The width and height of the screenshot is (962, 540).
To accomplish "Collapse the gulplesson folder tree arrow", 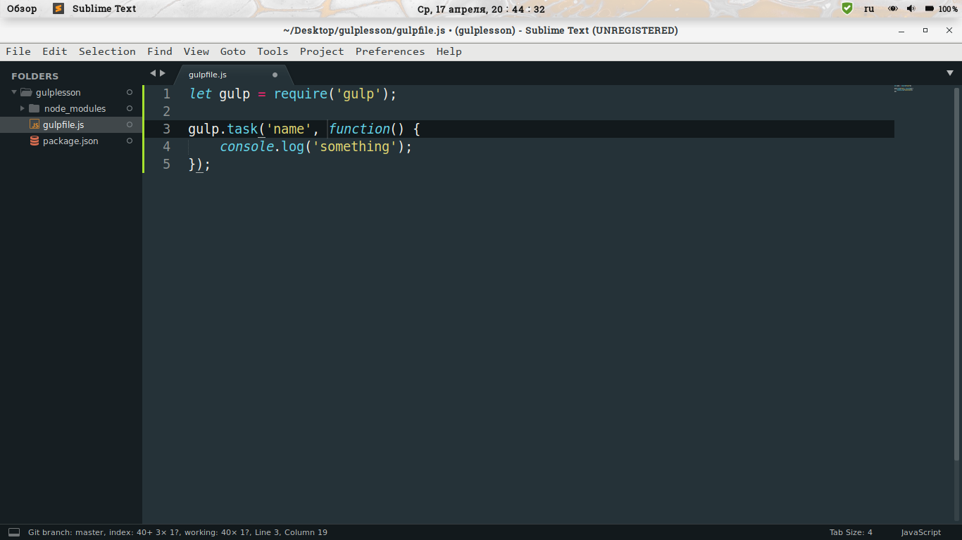I will tap(14, 92).
